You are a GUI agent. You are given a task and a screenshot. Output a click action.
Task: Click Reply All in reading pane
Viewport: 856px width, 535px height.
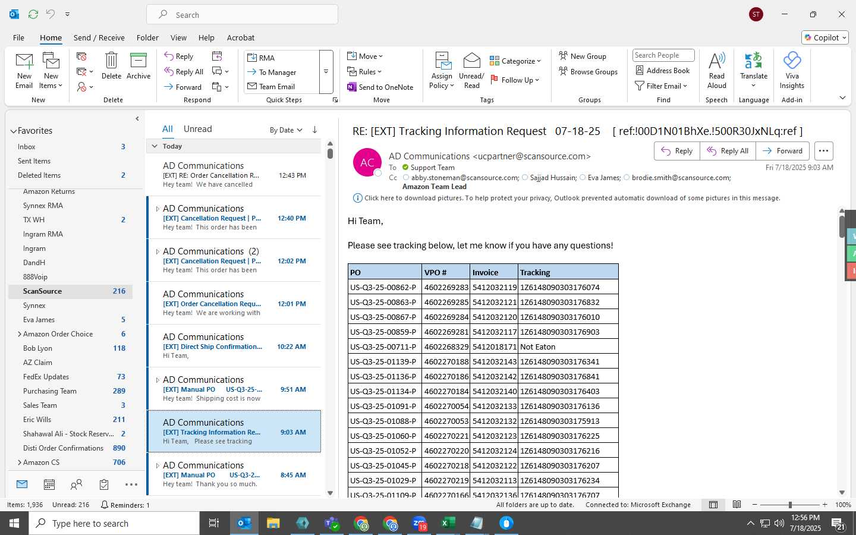(x=728, y=151)
